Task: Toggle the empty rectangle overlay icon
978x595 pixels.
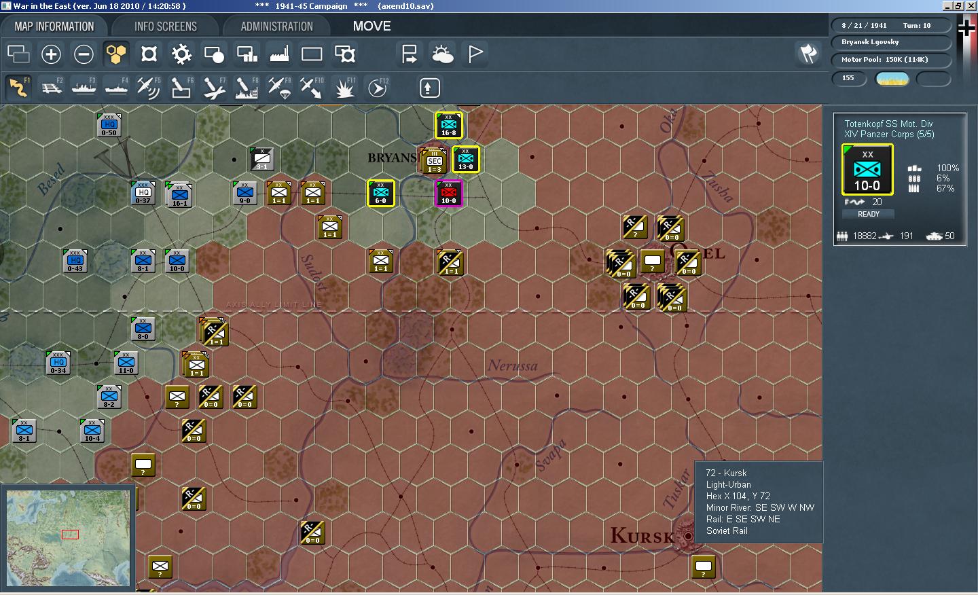Action: click(x=312, y=54)
